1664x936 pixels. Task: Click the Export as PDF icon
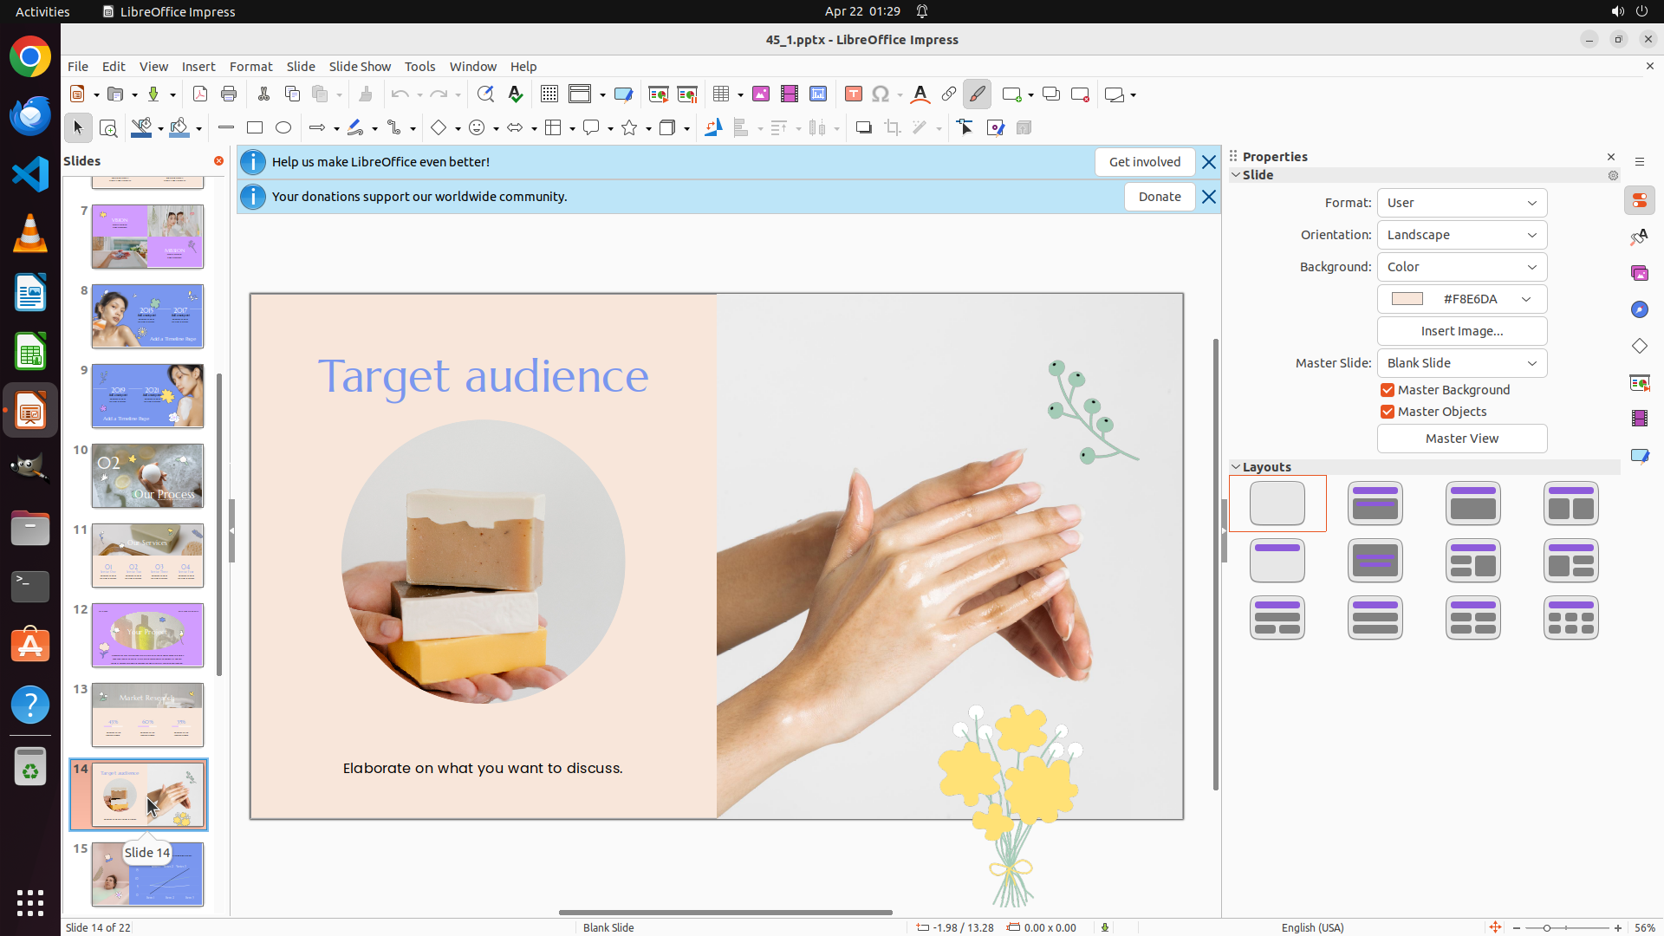coord(200,94)
